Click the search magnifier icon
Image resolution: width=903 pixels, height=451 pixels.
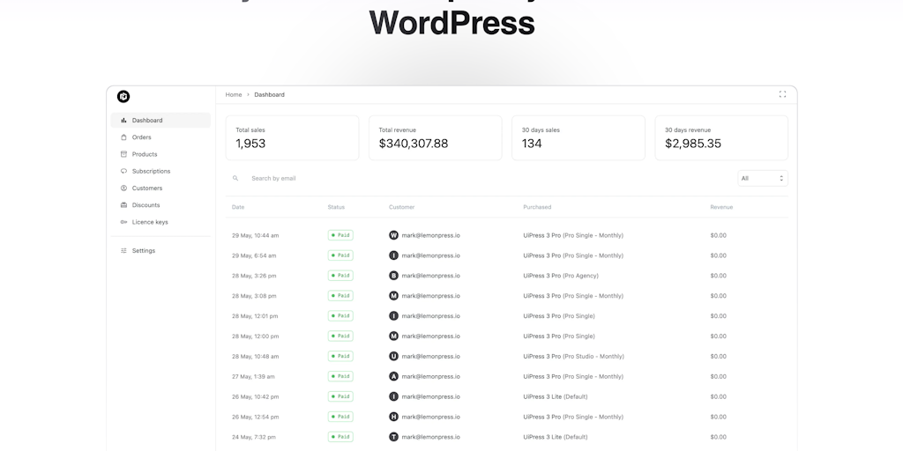(x=235, y=178)
